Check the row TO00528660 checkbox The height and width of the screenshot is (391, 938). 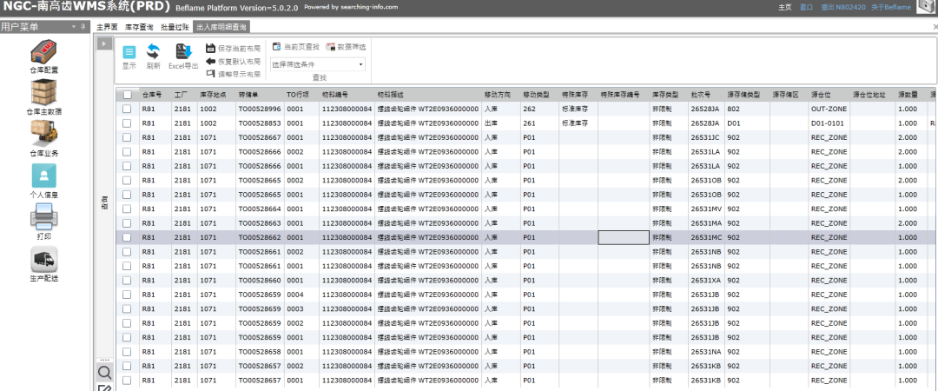click(x=127, y=281)
